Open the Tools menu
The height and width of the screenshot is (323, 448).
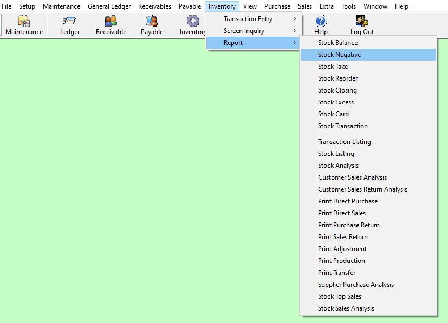point(348,6)
